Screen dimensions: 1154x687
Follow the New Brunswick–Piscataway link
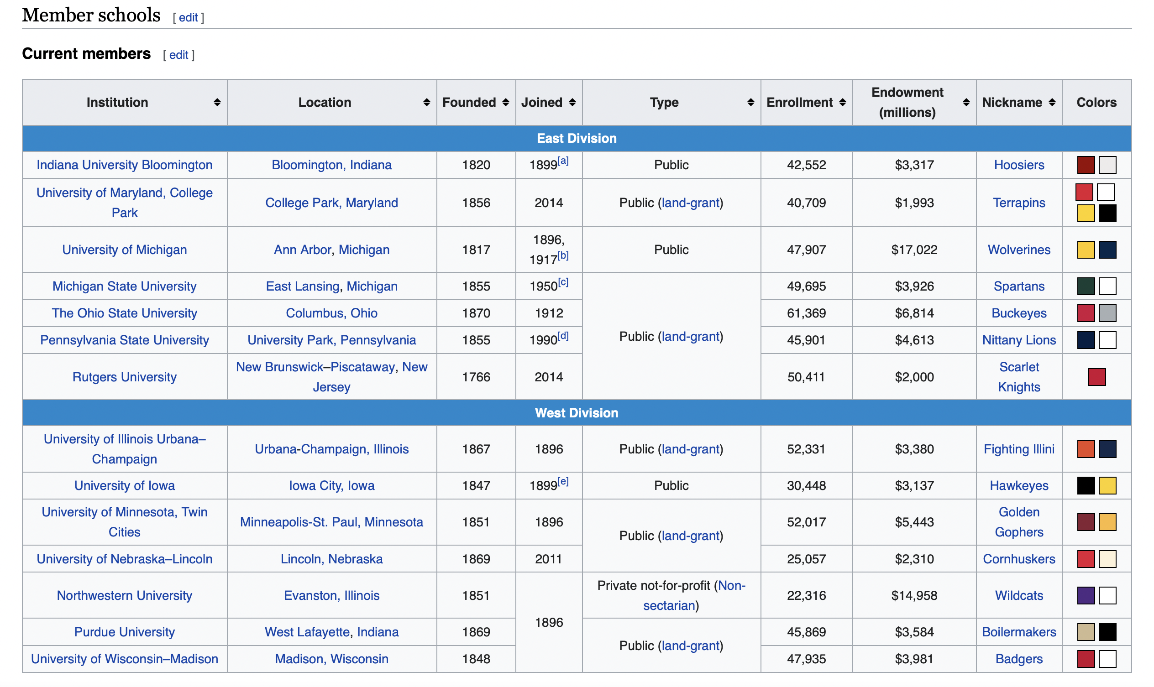point(316,368)
